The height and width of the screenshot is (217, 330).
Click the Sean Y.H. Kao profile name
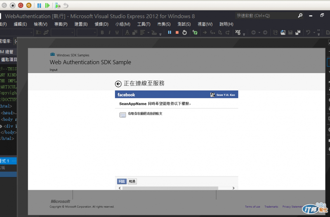pyautogui.click(x=226, y=95)
